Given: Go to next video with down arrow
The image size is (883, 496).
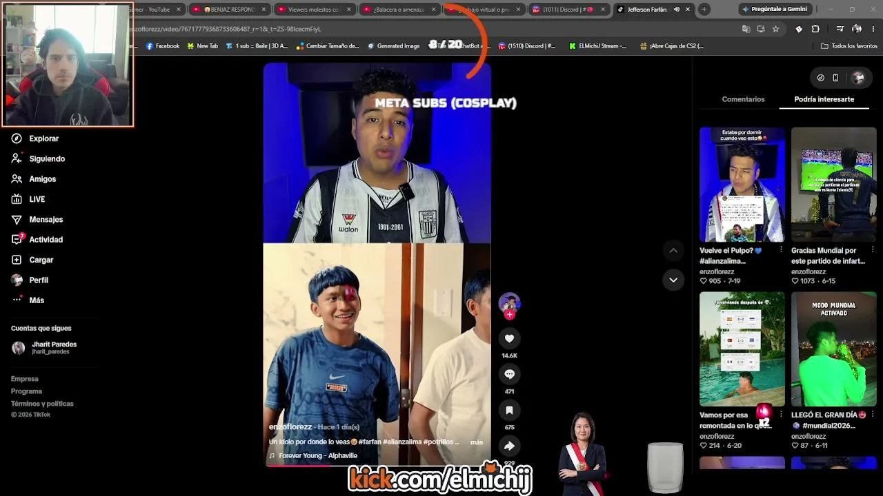Looking at the screenshot, I should coord(673,280).
